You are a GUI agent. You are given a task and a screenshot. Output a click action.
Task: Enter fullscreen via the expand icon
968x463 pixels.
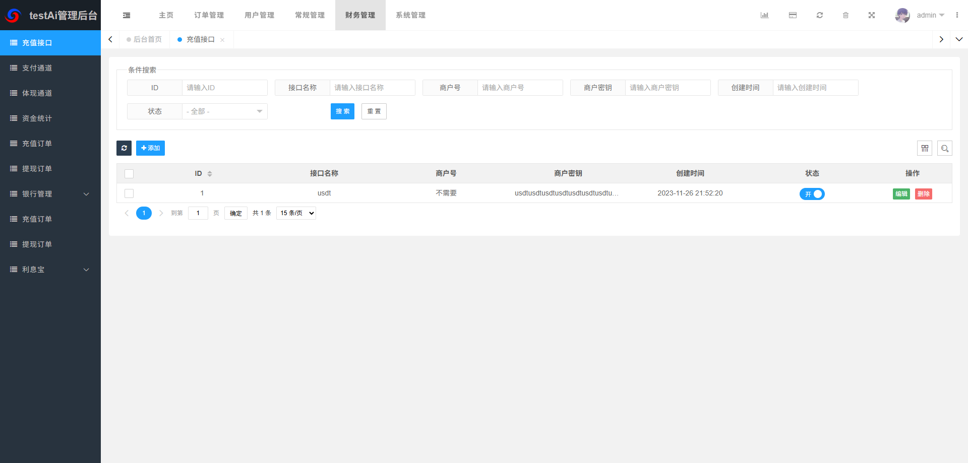872,15
